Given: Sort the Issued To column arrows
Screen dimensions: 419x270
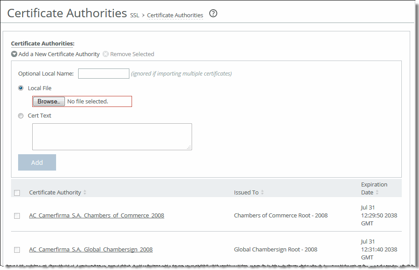Looking at the screenshot, I should 263,192.
